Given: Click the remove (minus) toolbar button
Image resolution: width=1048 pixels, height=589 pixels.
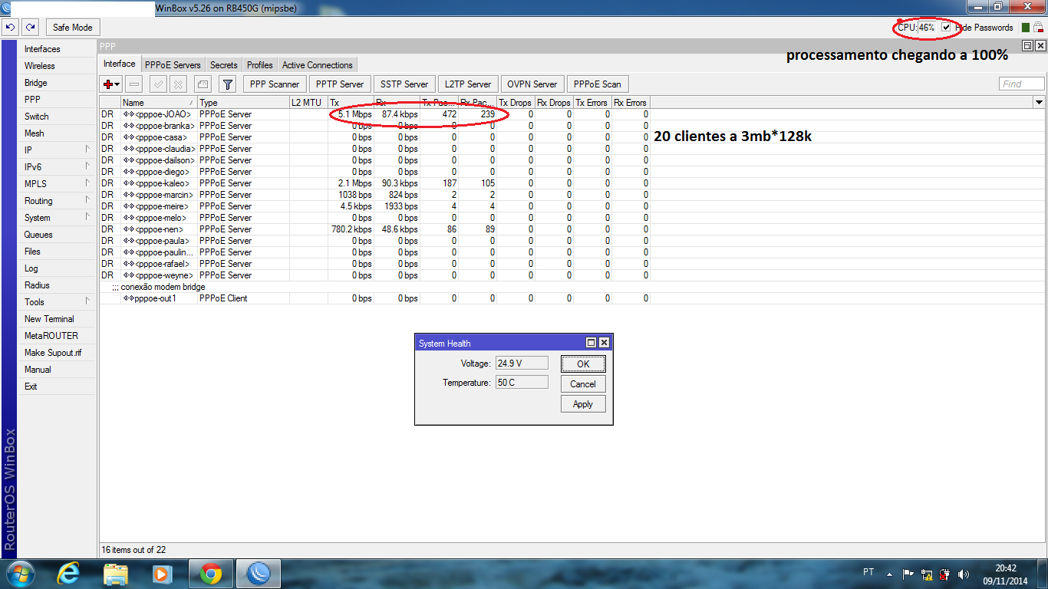Looking at the screenshot, I should tap(133, 84).
